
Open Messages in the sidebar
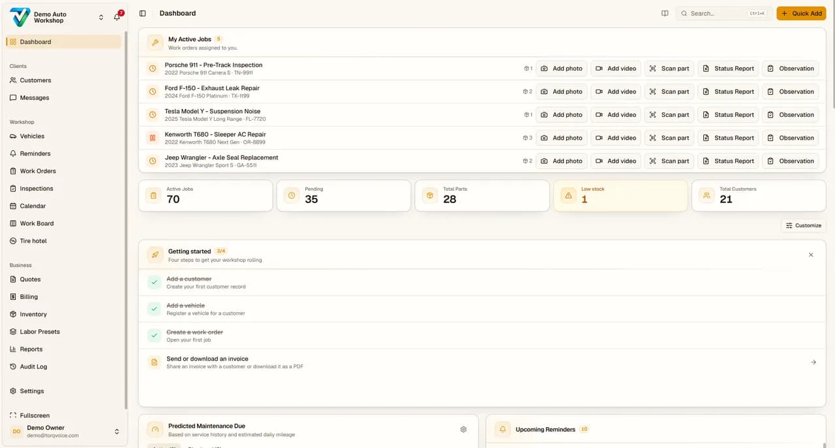click(x=63, y=98)
